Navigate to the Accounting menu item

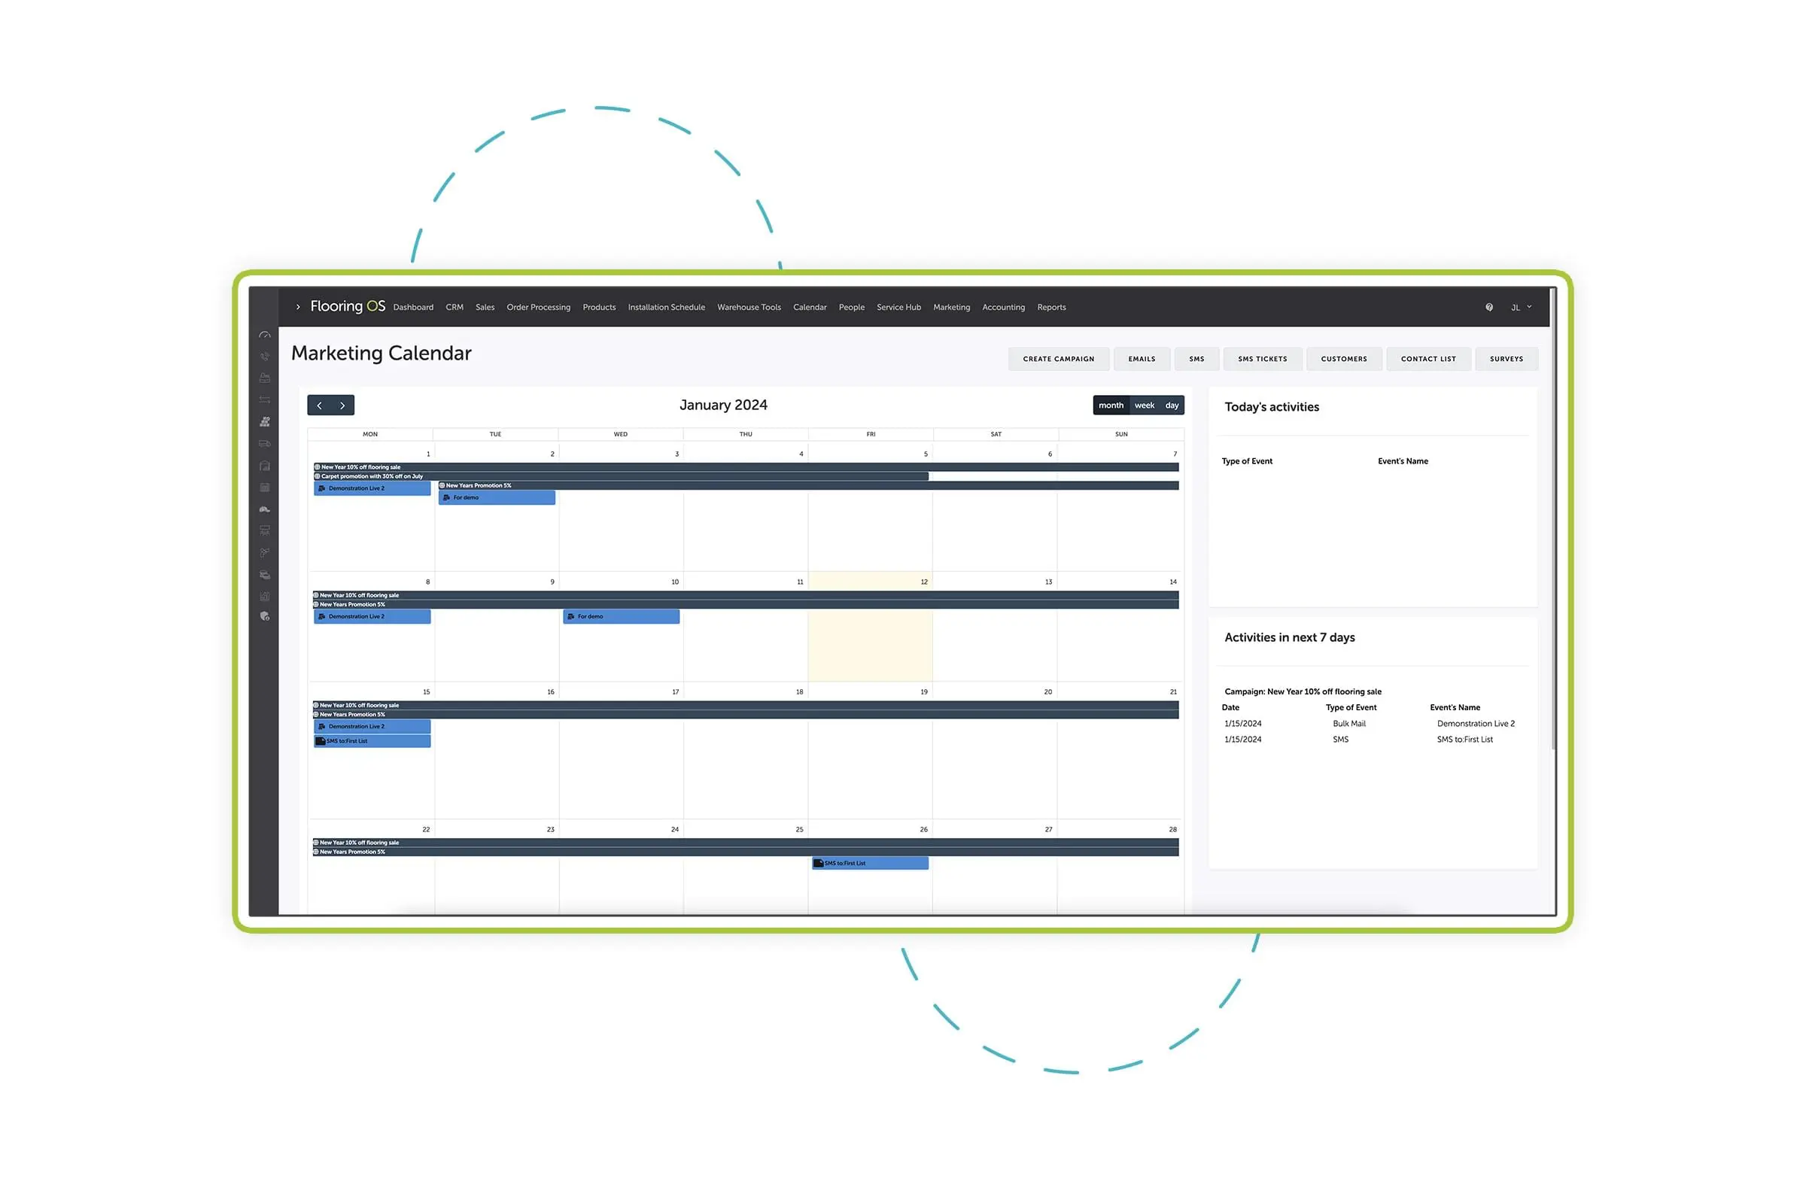[x=1003, y=307]
